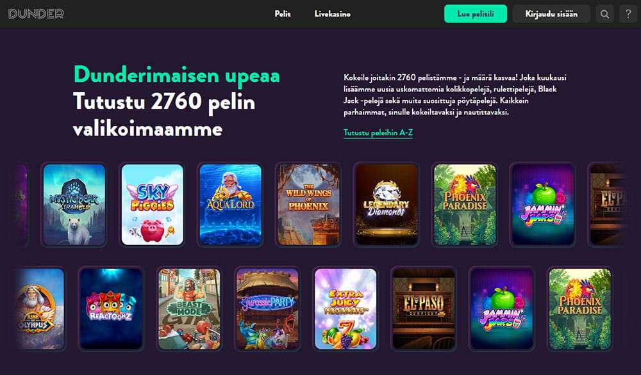
Task: Open the search magnifier icon
Action: 604,14
